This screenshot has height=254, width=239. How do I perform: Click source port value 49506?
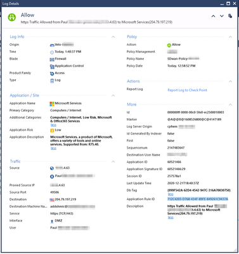pos(55,192)
